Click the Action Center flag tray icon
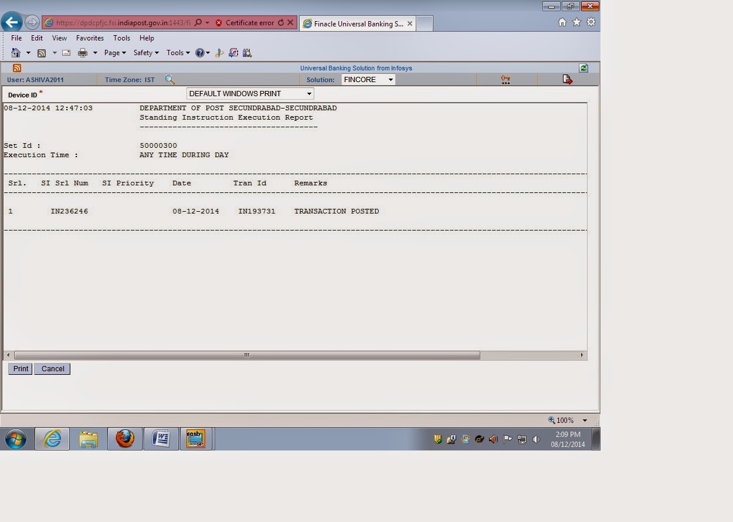 (x=508, y=439)
